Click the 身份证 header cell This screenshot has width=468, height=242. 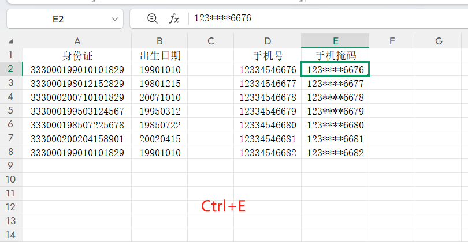click(x=77, y=56)
